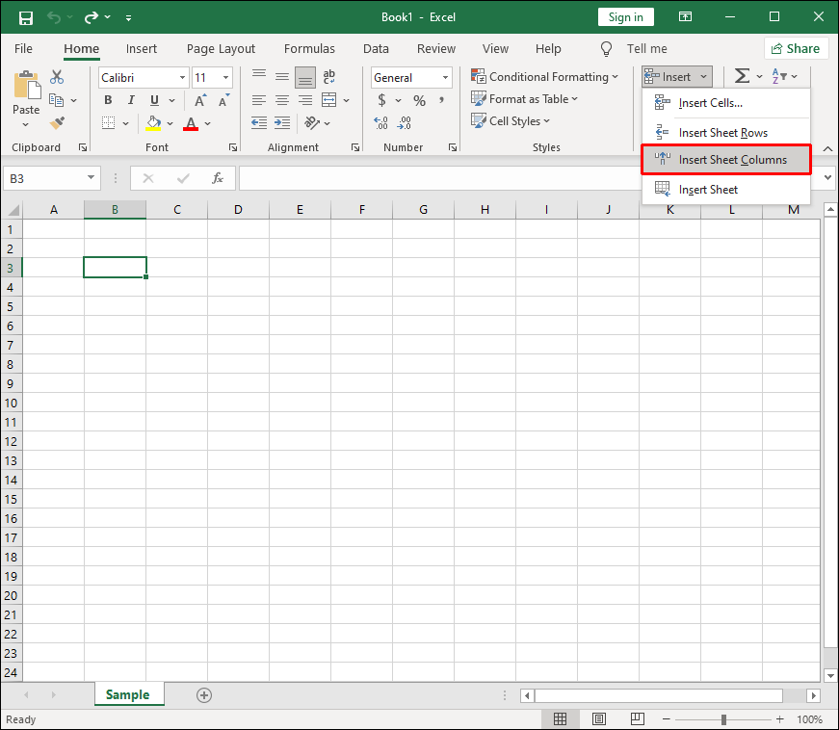Click Decrease Decimal icon

(x=404, y=123)
